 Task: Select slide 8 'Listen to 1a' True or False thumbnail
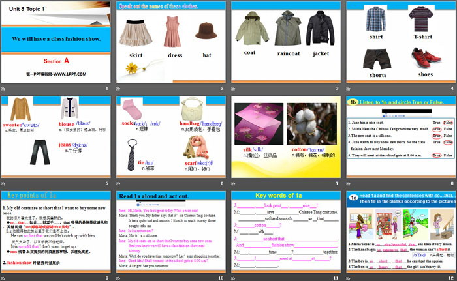(401, 137)
